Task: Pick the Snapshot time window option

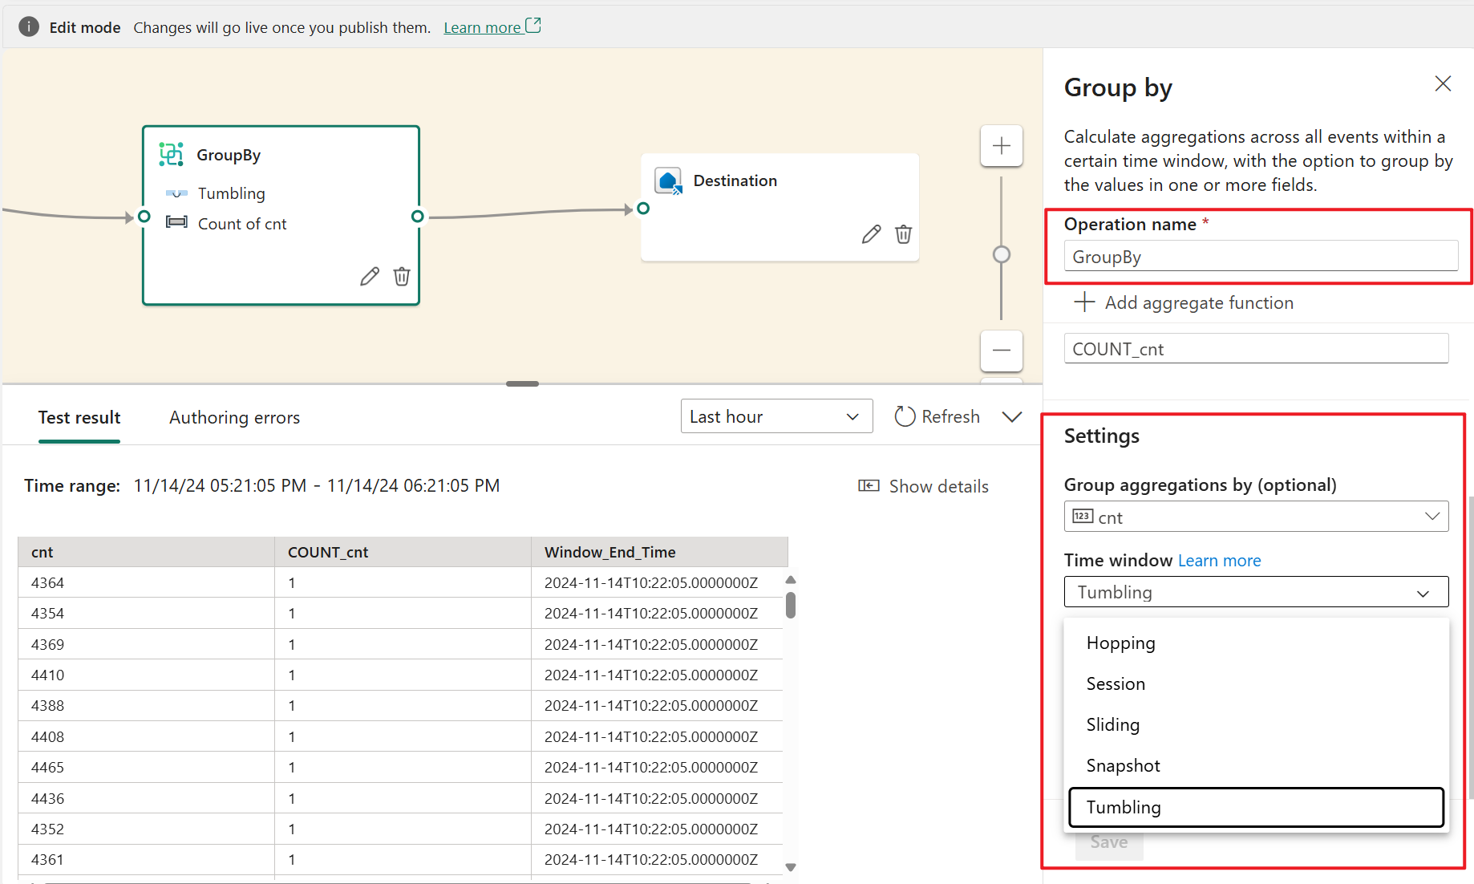Action: click(x=1123, y=766)
